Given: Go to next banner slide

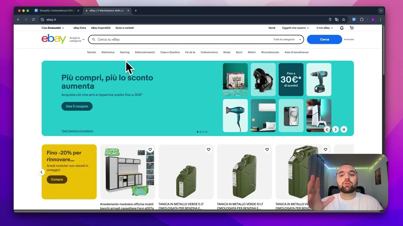Looking at the screenshot, I should click(336, 129).
